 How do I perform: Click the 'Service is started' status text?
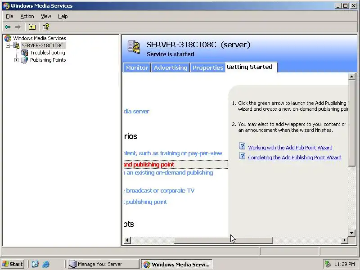pos(171,54)
